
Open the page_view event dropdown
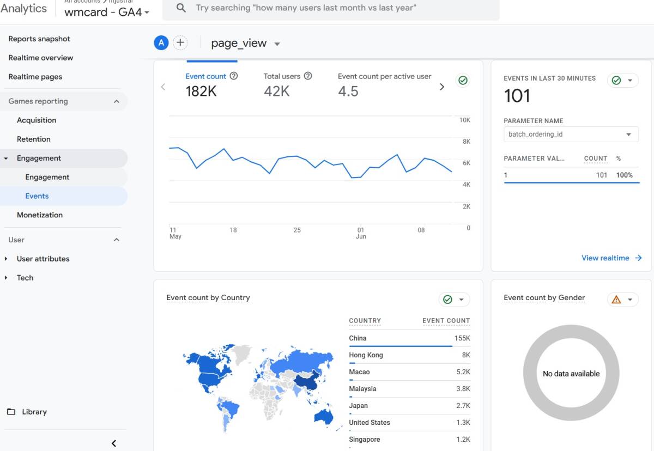[x=245, y=44]
